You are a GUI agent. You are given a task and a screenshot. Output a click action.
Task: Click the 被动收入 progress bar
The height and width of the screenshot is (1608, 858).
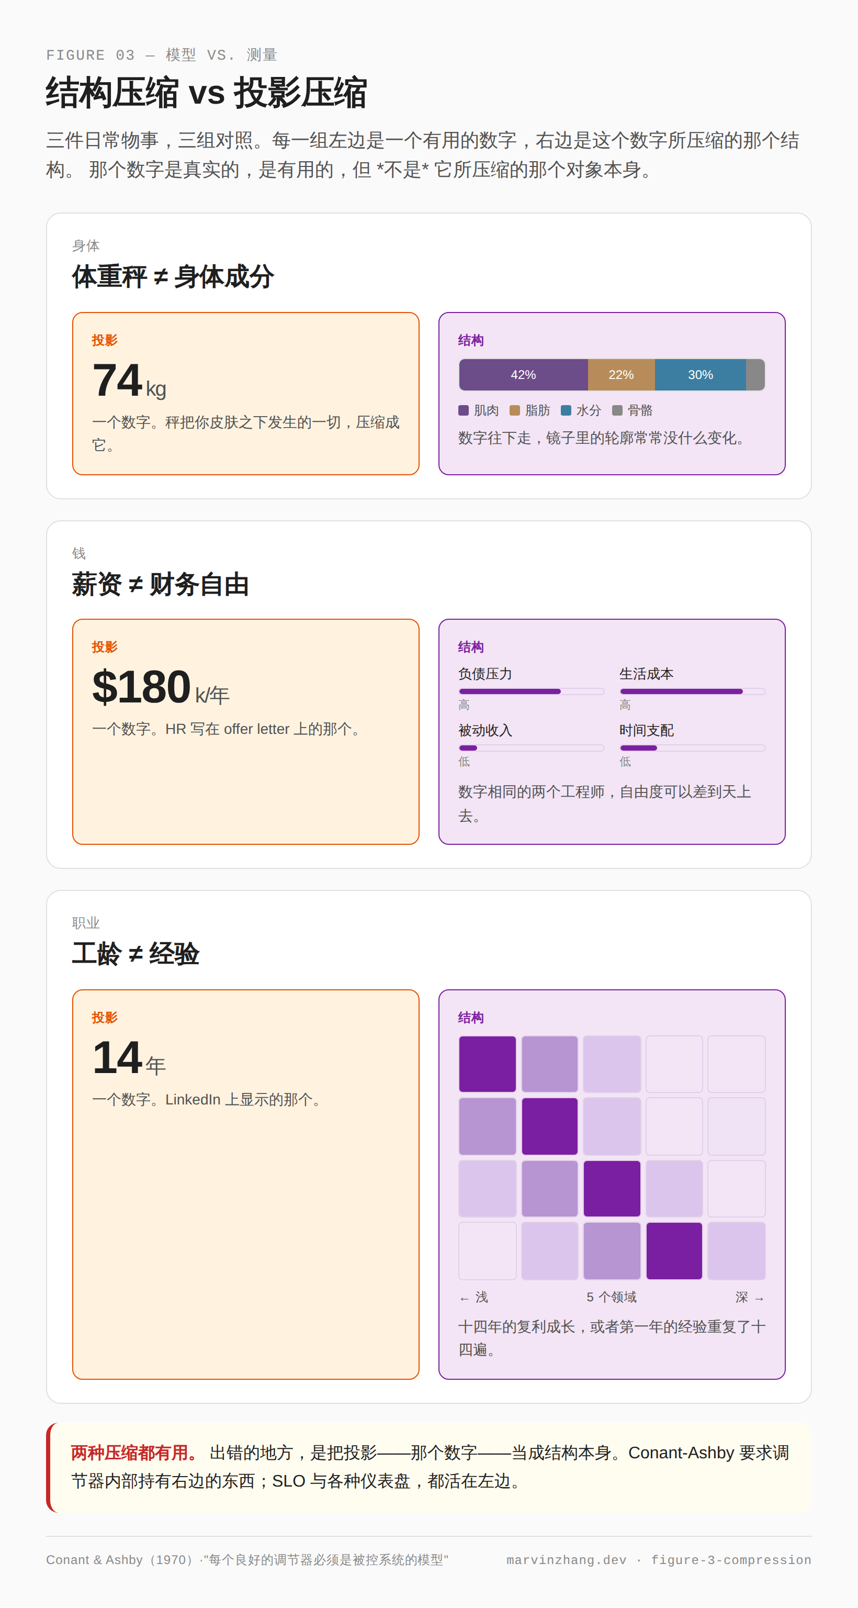532,748
